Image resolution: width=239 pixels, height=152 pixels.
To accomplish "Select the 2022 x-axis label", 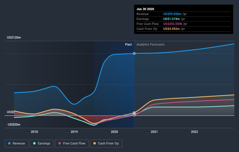I will 194,132.
